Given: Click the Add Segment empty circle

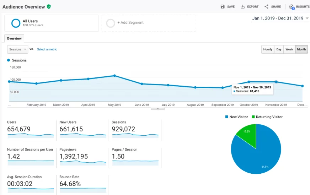Looking at the screenshot, I should click(111, 23).
